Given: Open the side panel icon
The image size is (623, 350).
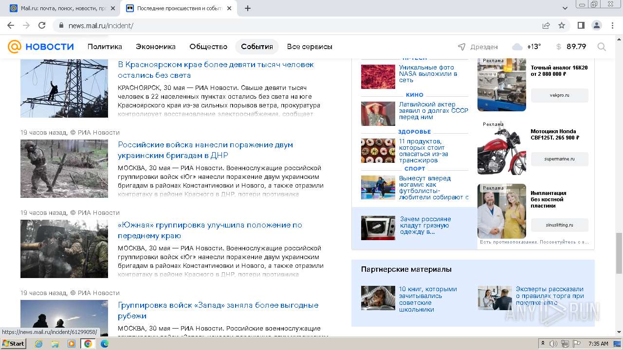Looking at the screenshot, I should [x=581, y=25].
